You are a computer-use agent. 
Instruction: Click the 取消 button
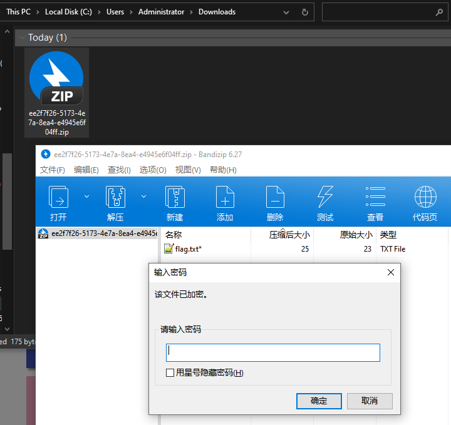click(370, 401)
